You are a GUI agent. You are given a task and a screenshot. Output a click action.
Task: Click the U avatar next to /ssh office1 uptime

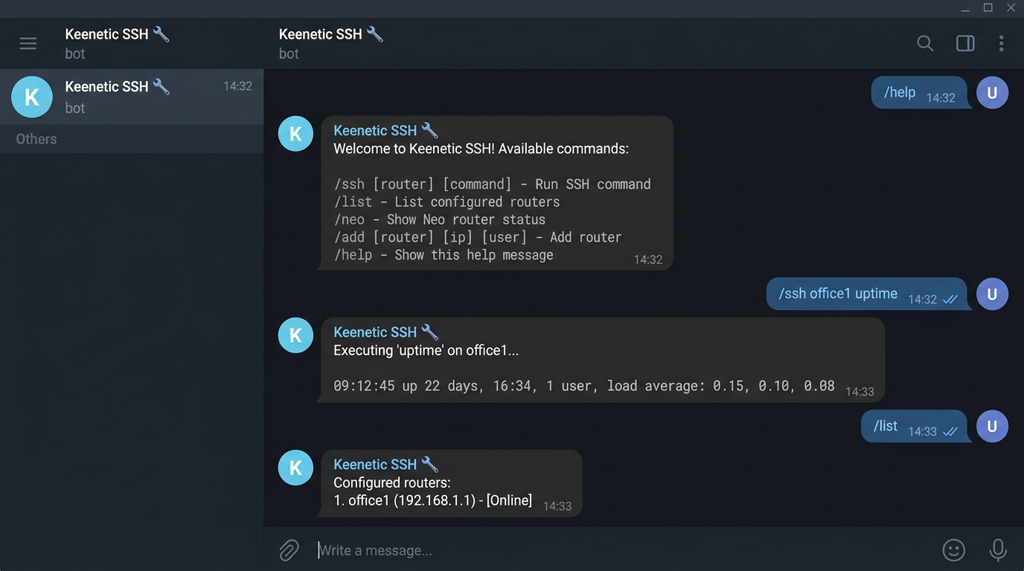coord(992,294)
